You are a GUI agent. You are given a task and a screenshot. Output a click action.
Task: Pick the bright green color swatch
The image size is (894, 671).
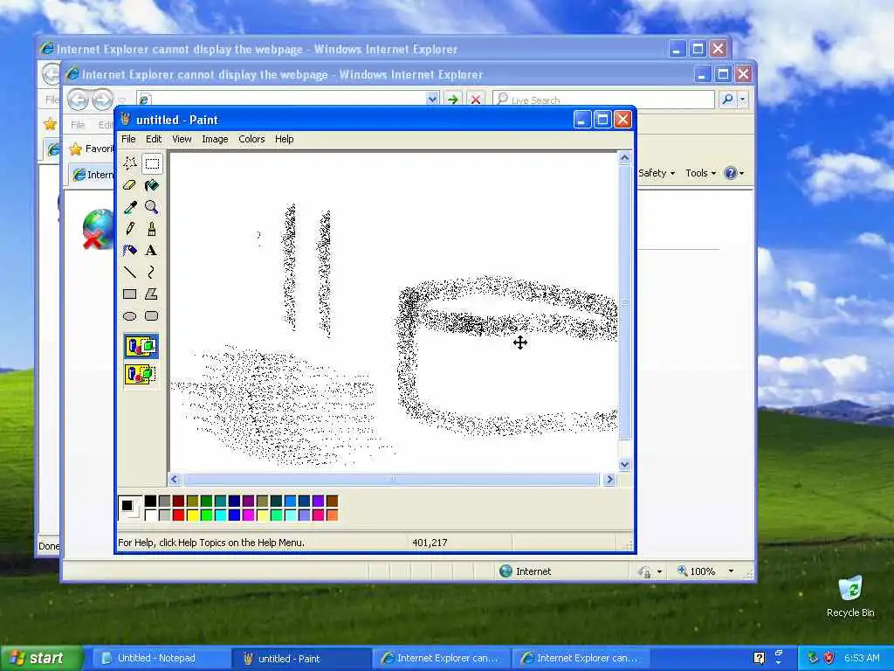206,515
